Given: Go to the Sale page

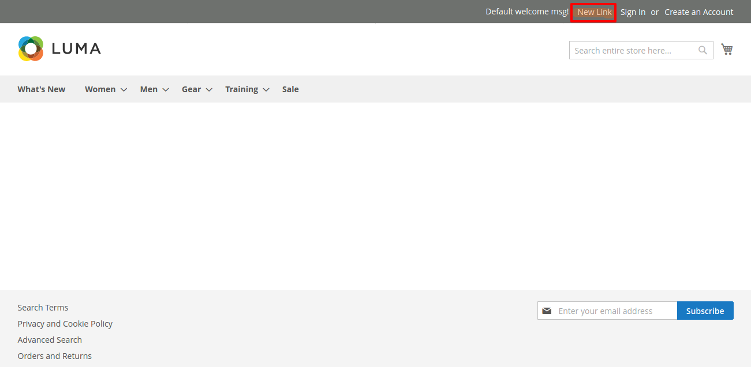Looking at the screenshot, I should [x=290, y=89].
